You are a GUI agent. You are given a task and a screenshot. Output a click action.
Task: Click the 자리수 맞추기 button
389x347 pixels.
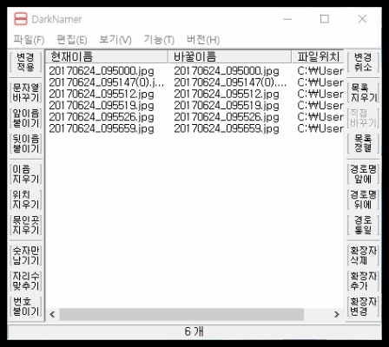pos(25,281)
